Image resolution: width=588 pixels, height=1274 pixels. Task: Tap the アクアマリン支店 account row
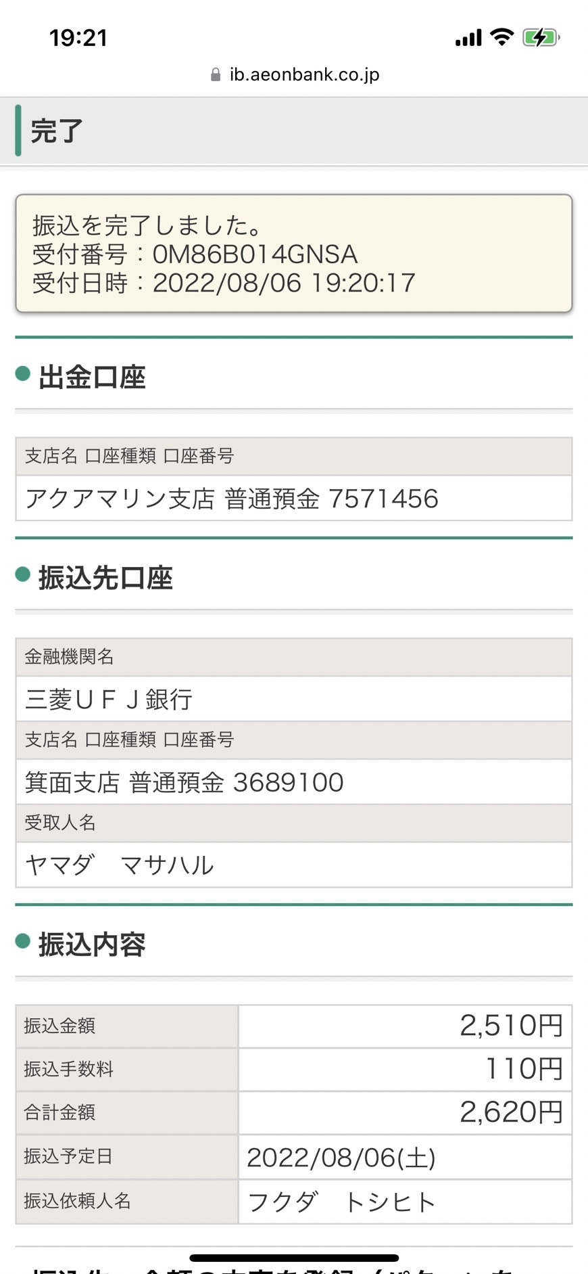294,499
